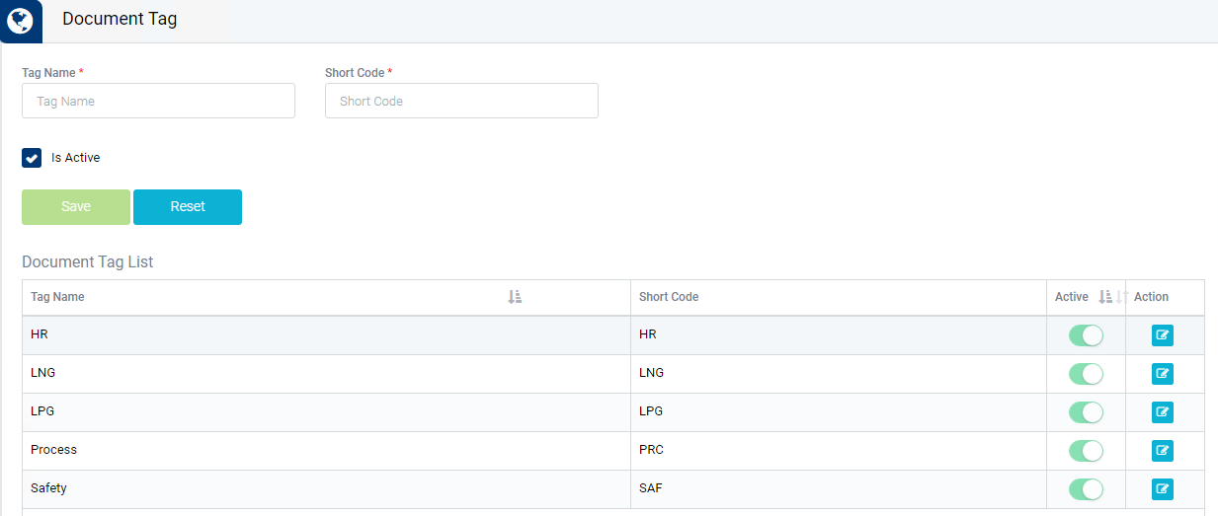1218x516 pixels.
Task: Edit the Process tag row
Action: (1162, 451)
